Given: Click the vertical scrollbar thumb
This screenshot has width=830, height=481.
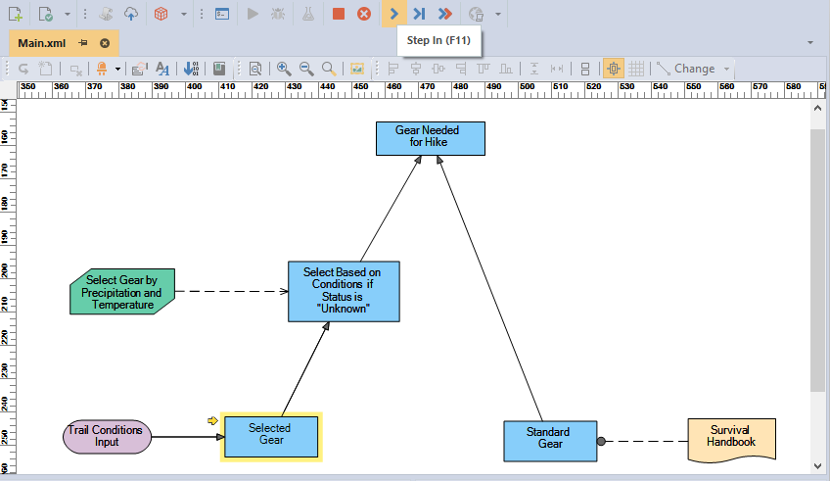Looking at the screenshot, I should (817, 261).
